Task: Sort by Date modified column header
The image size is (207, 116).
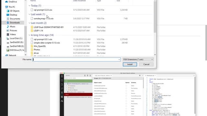Action: click(79, 1)
